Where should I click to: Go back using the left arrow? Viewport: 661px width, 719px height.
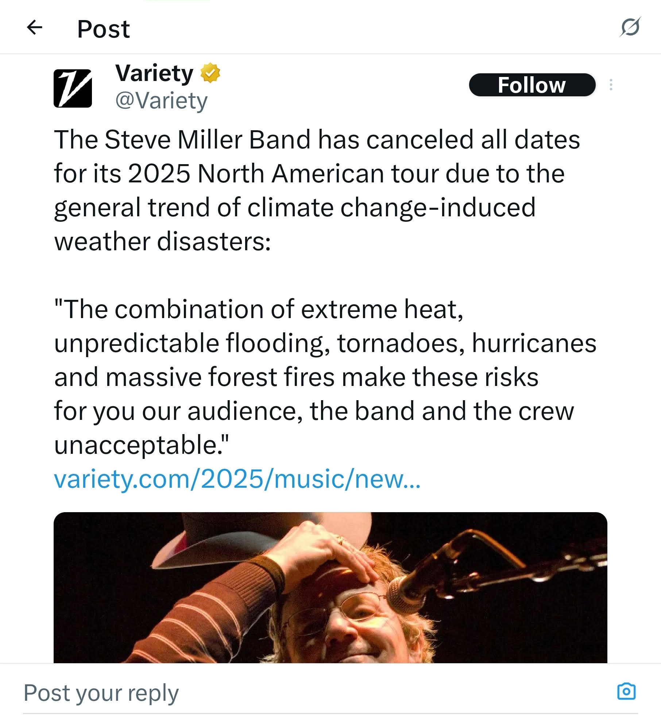click(x=35, y=27)
